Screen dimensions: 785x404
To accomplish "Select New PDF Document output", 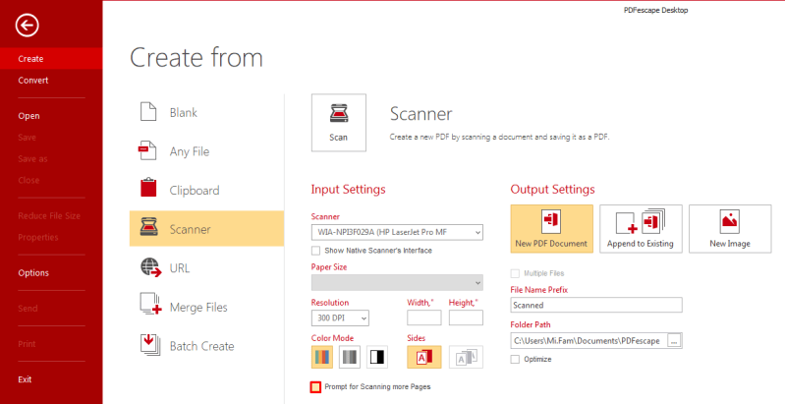I will point(552,229).
